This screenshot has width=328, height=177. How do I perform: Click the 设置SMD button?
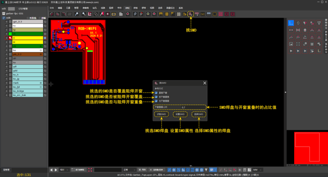[x=180, y=114]
